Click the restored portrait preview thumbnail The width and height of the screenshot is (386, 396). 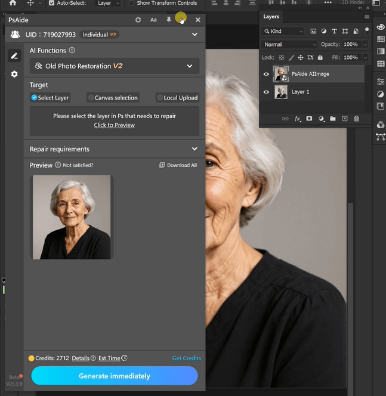[72, 217]
